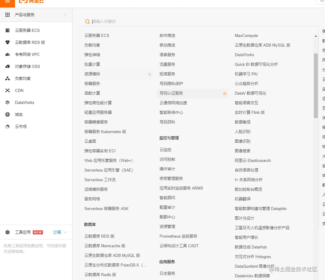Screen dimensions: 325x280
Task: Open 专有网络 VPC in the sidebar
Action: pos(27,54)
